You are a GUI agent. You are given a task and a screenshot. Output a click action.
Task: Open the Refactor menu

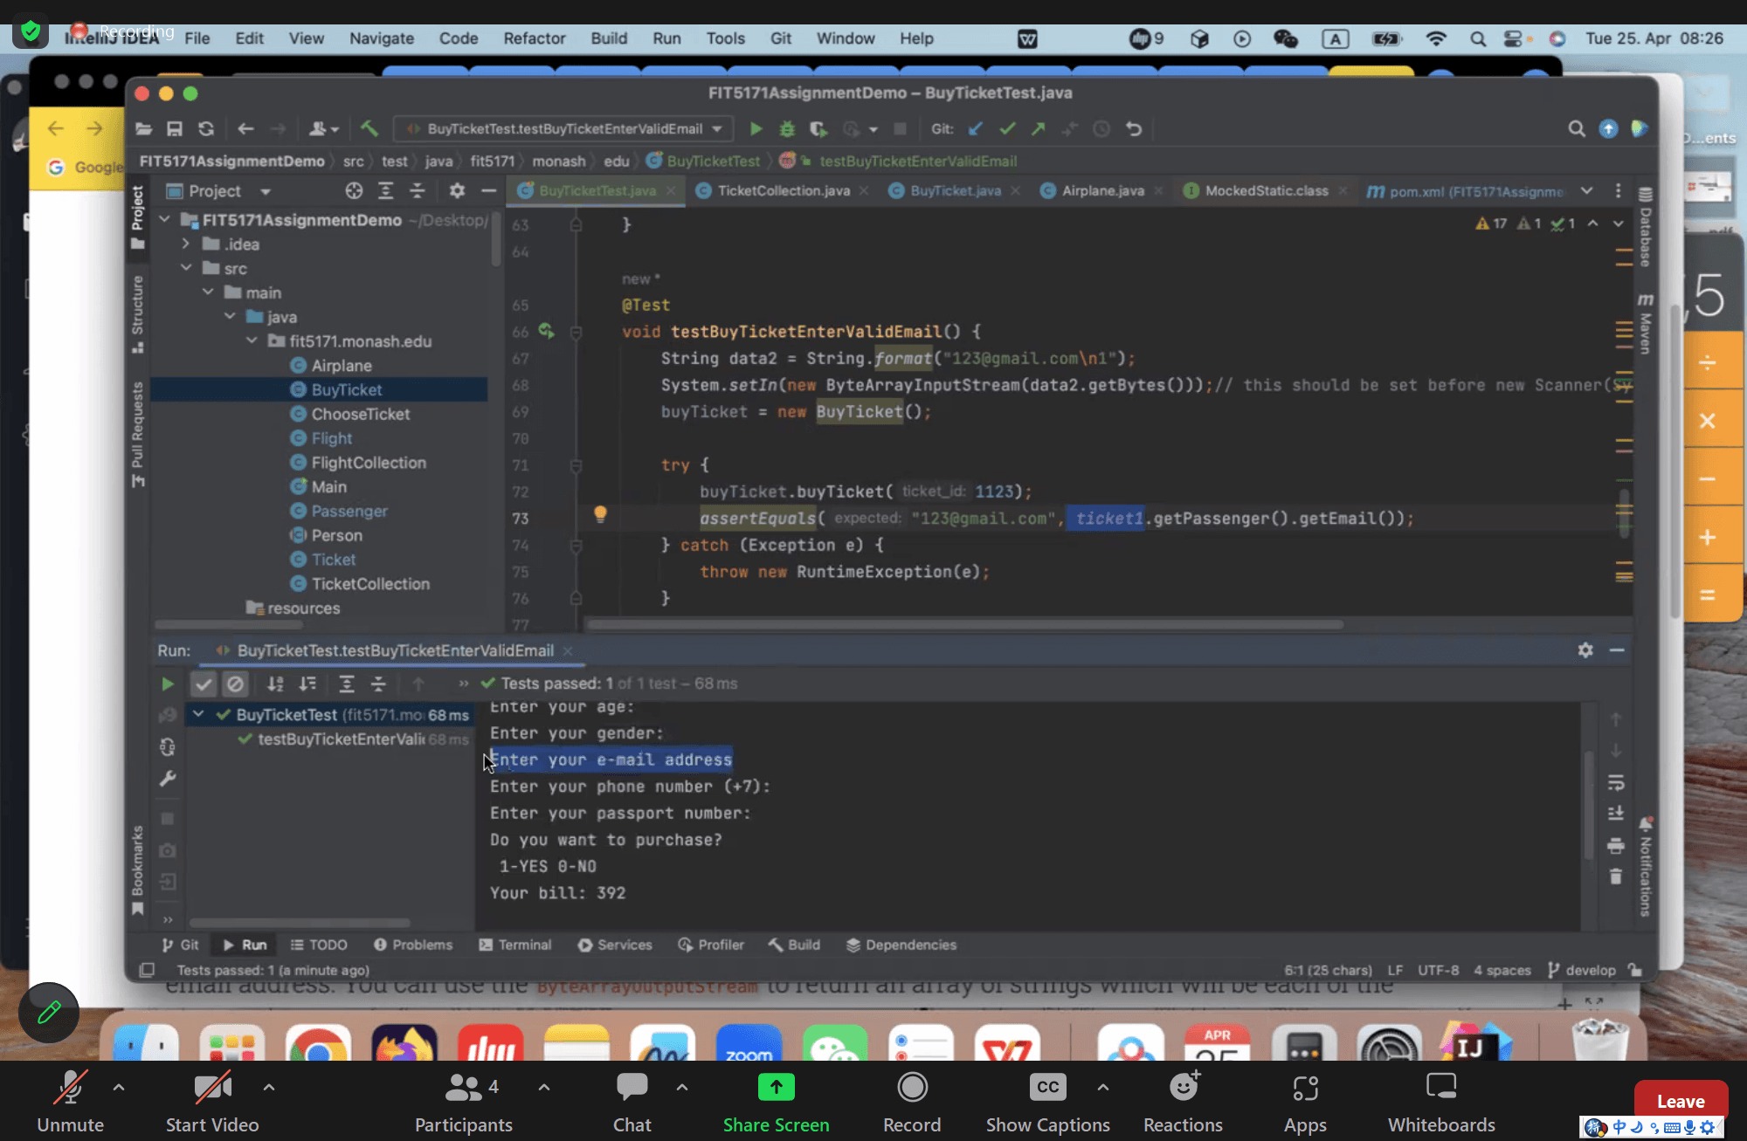tap(534, 38)
